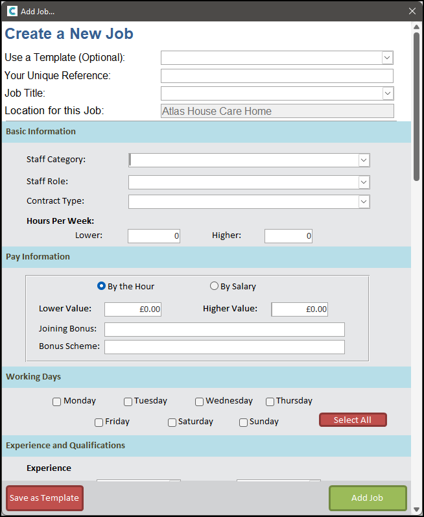Select the By the Hour radio button
The height and width of the screenshot is (517, 424).
coord(101,286)
